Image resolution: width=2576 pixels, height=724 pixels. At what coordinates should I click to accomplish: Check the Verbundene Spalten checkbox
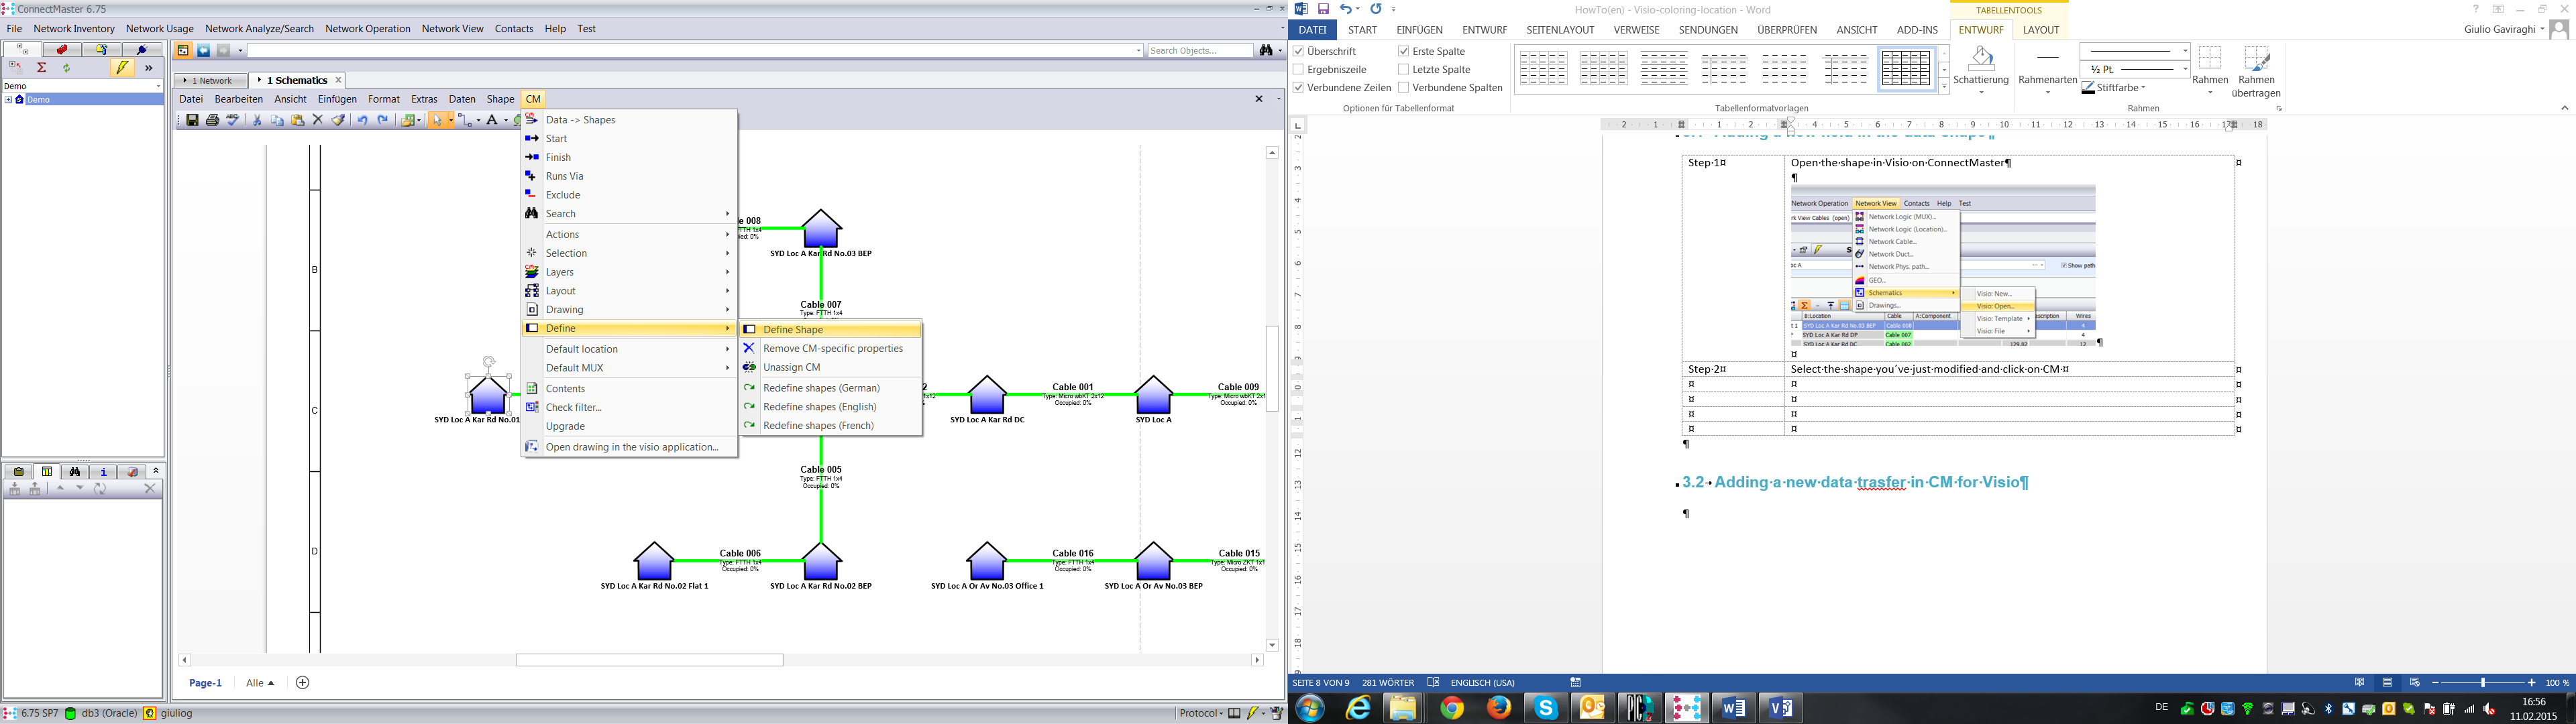pyautogui.click(x=1404, y=87)
